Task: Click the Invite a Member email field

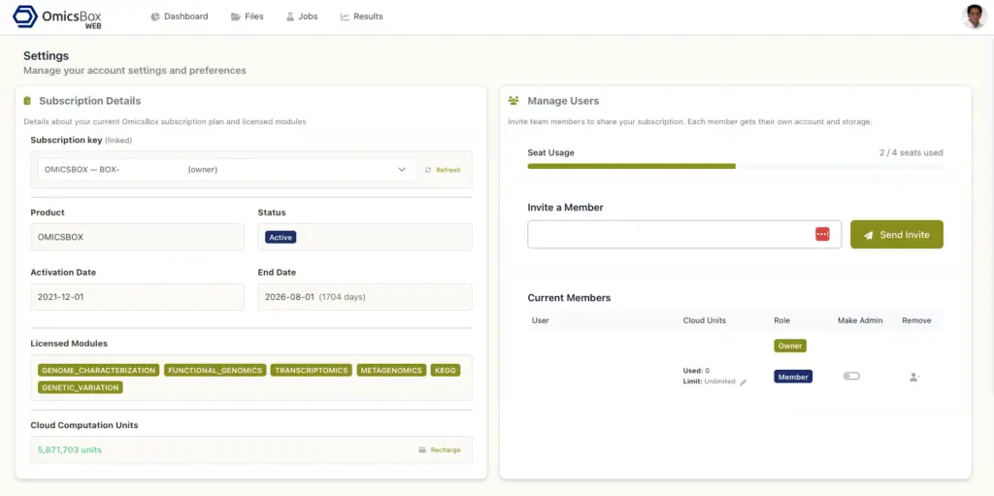Action: (670, 234)
